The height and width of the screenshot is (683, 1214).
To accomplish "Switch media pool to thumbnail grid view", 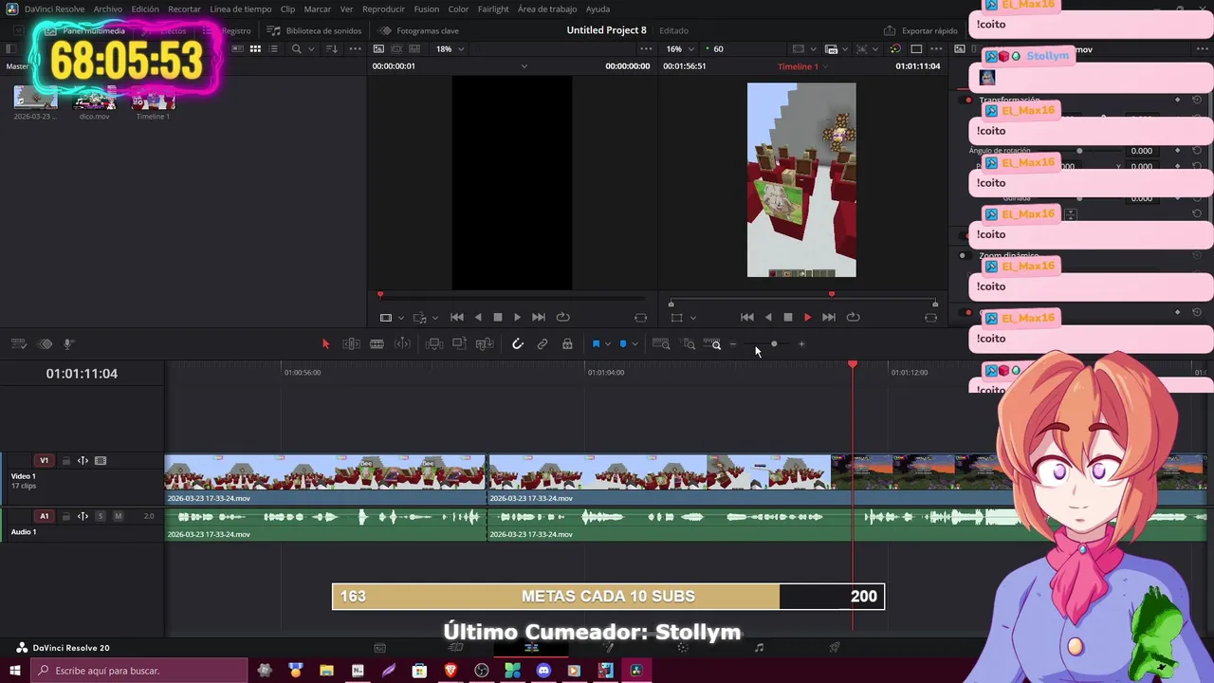I will pyautogui.click(x=255, y=49).
